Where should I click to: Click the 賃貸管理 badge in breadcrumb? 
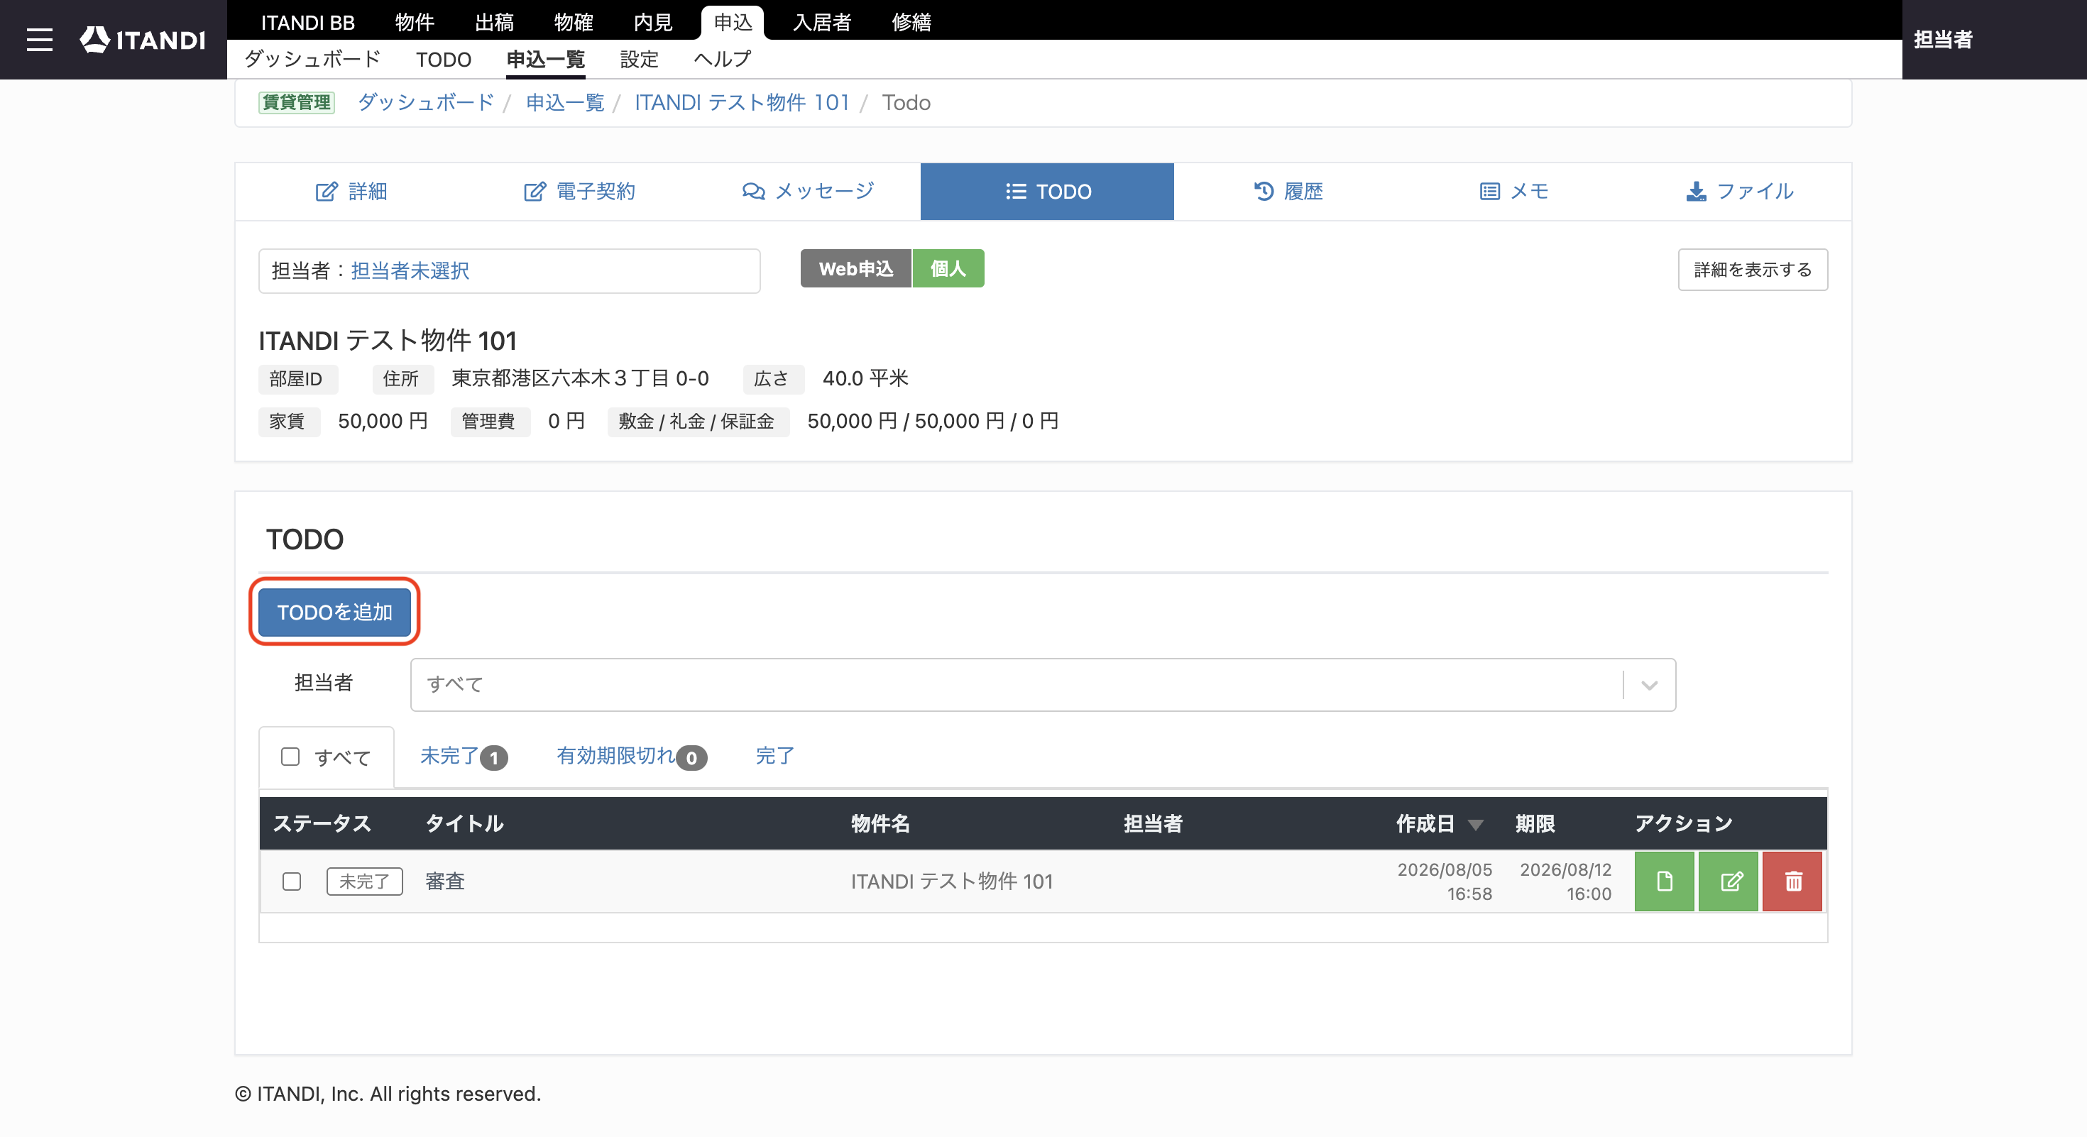tap(297, 103)
